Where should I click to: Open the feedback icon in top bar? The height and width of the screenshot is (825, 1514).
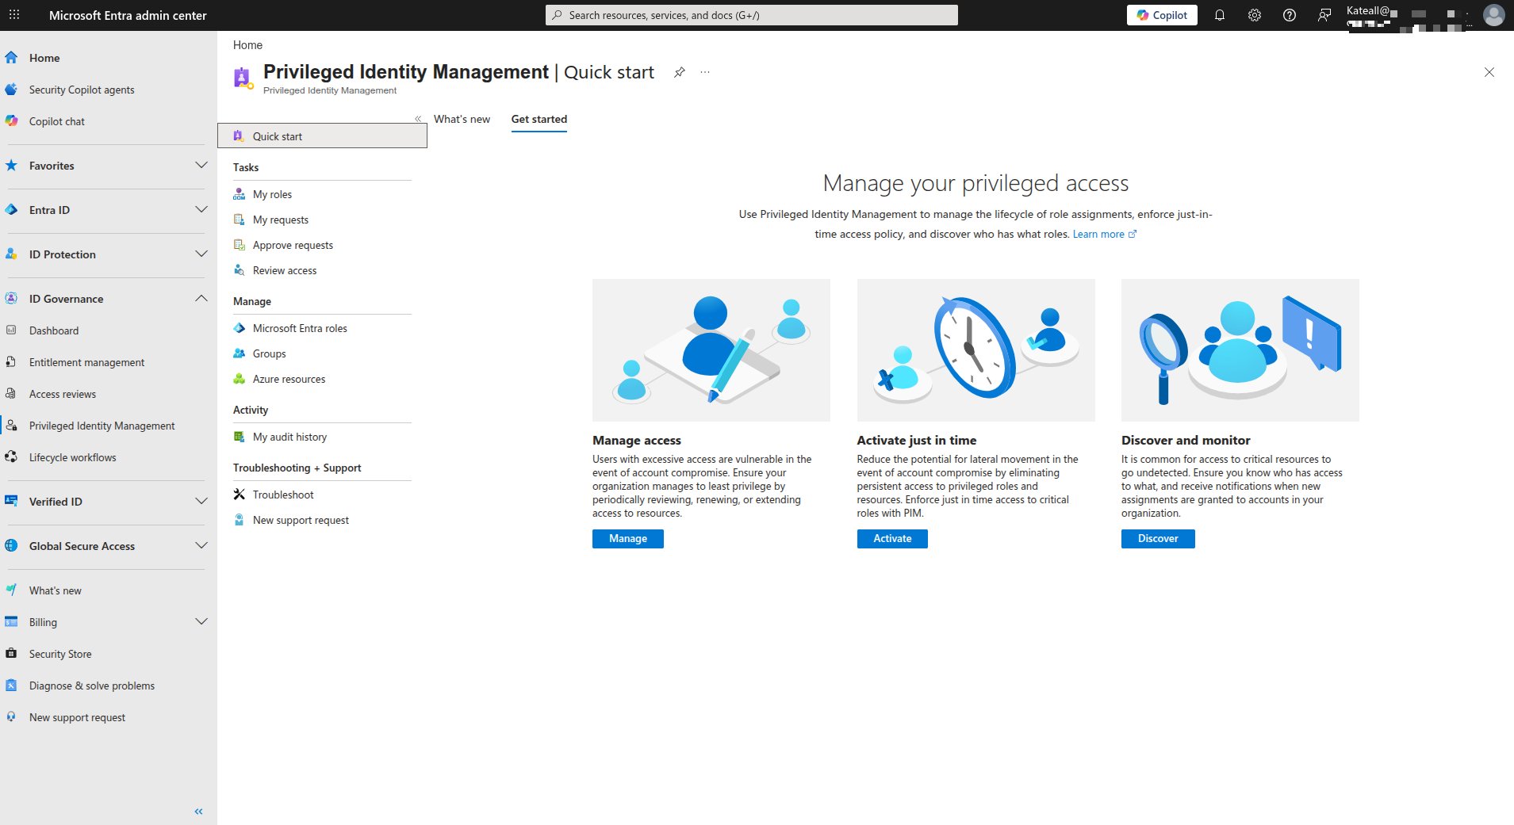(1324, 15)
